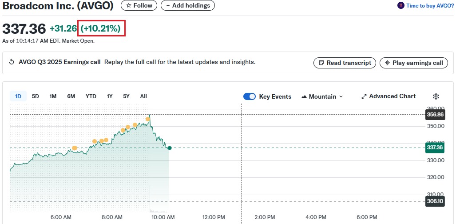The height and width of the screenshot is (224, 456).
Task: Click the replay icon beside AVGO Q3 2025
Action: 12,62
